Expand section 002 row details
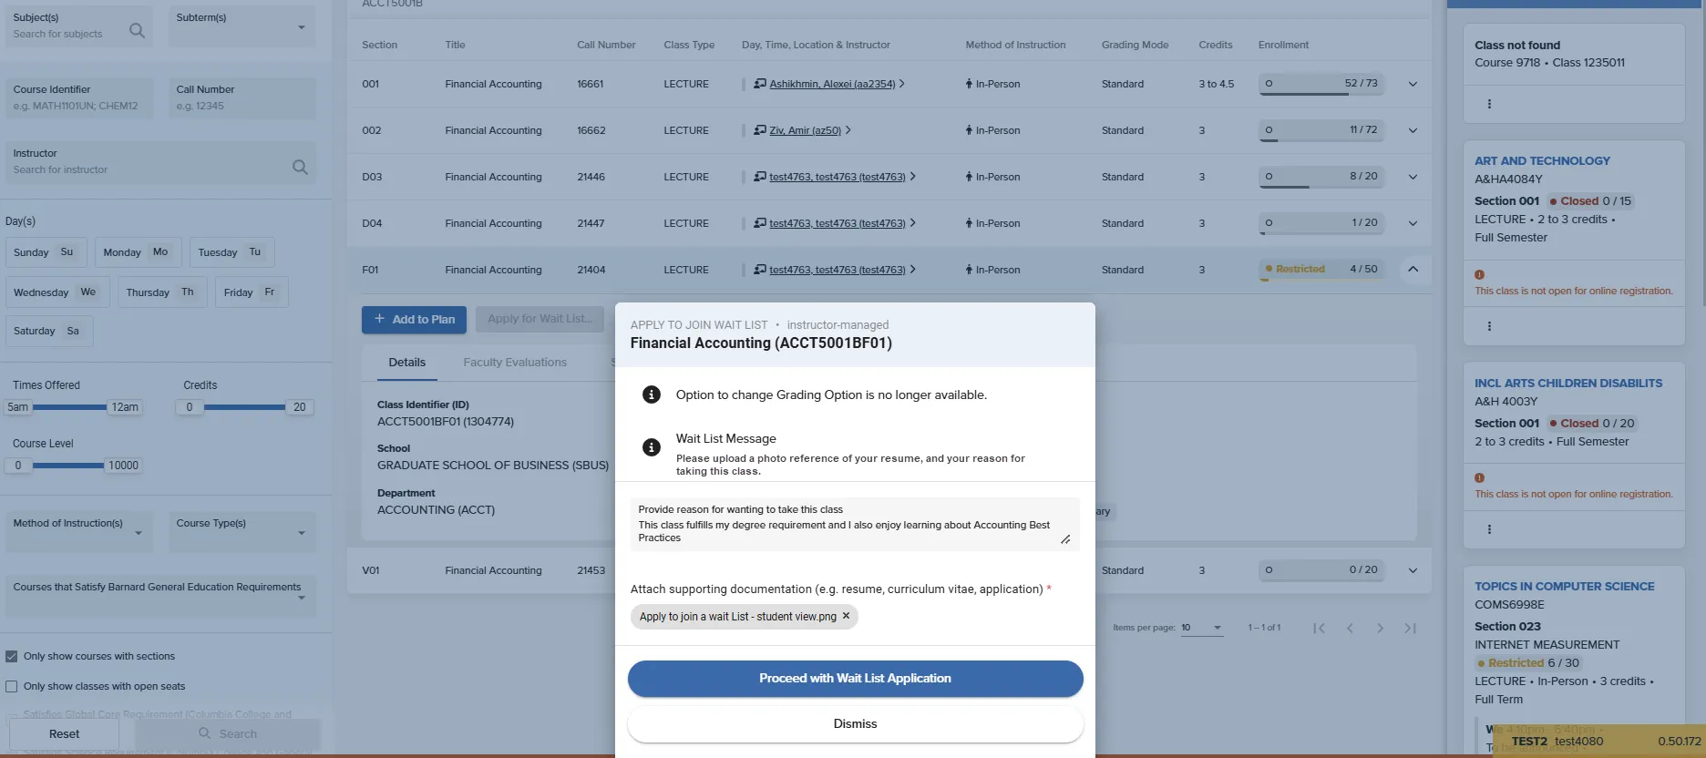The height and width of the screenshot is (758, 1706). [x=1413, y=130]
